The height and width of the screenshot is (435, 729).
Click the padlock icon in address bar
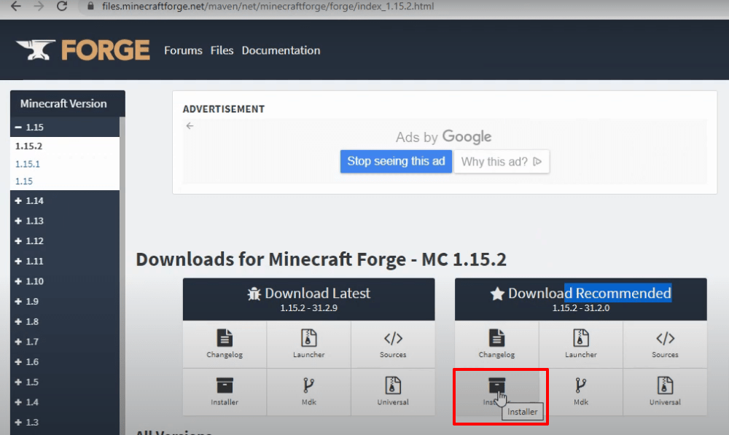pos(90,6)
